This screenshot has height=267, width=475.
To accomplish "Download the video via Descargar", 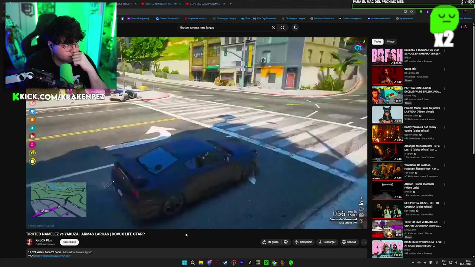I will [327, 242].
